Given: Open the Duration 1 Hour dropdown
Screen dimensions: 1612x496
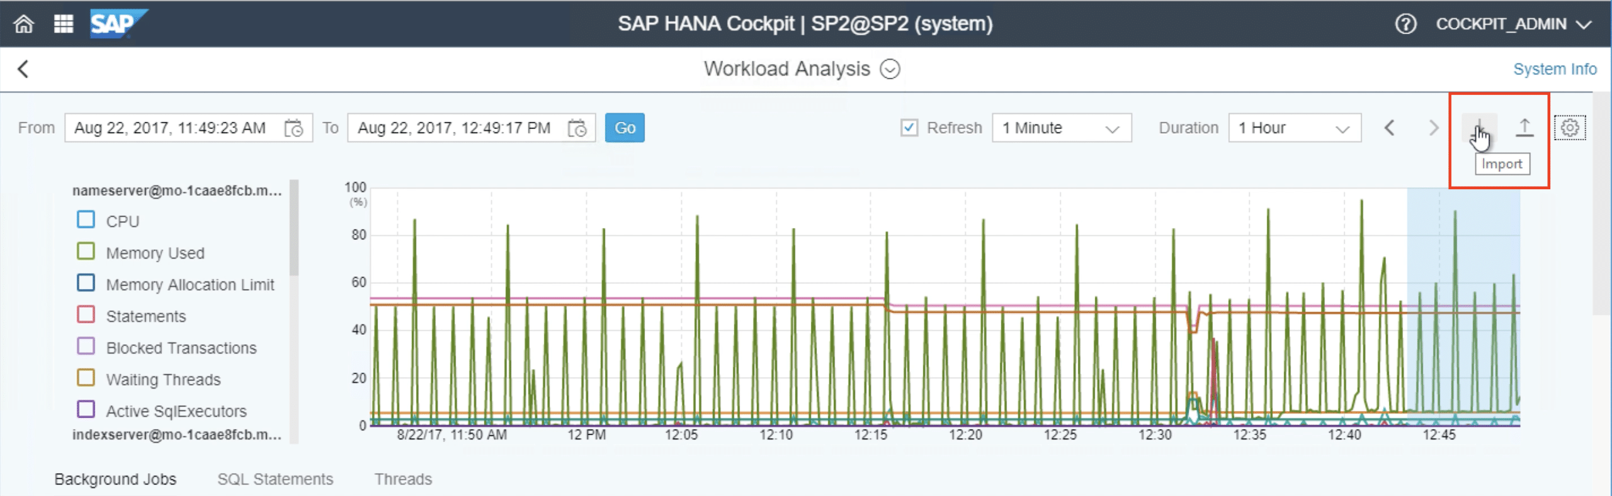Looking at the screenshot, I should 1294,128.
